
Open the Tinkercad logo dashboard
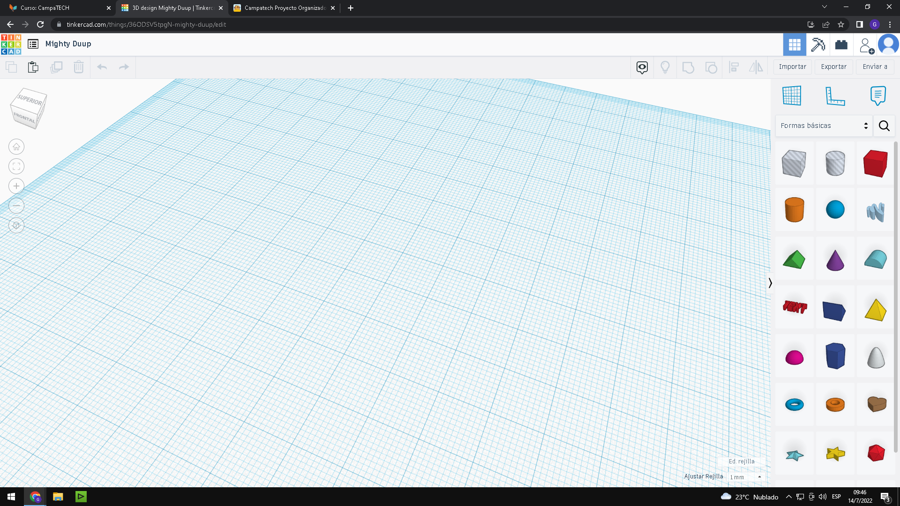11,44
